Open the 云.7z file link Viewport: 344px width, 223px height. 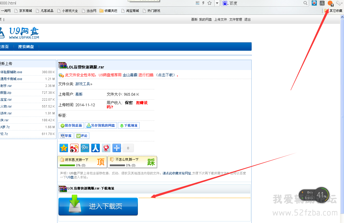coord(4,134)
